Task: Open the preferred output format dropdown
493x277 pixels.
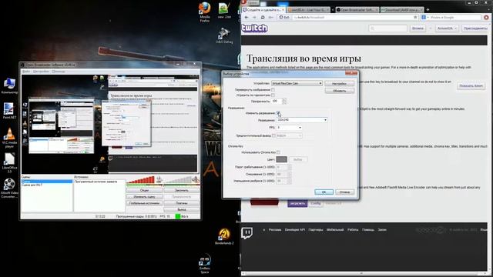Action: (x=290, y=135)
